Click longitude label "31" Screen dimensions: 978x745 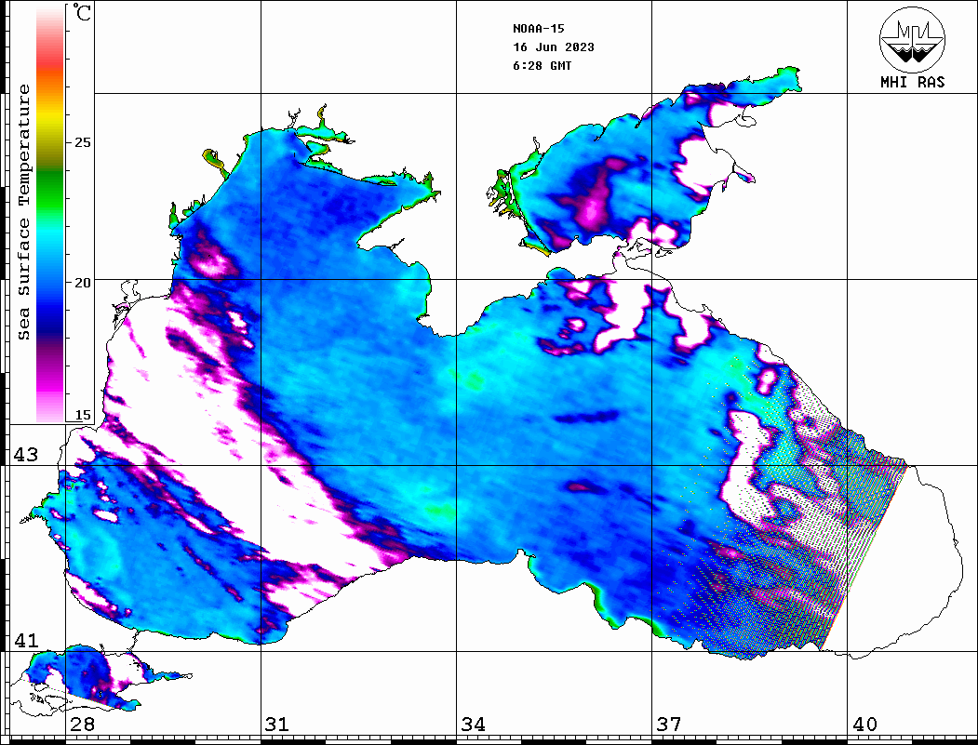(x=277, y=724)
